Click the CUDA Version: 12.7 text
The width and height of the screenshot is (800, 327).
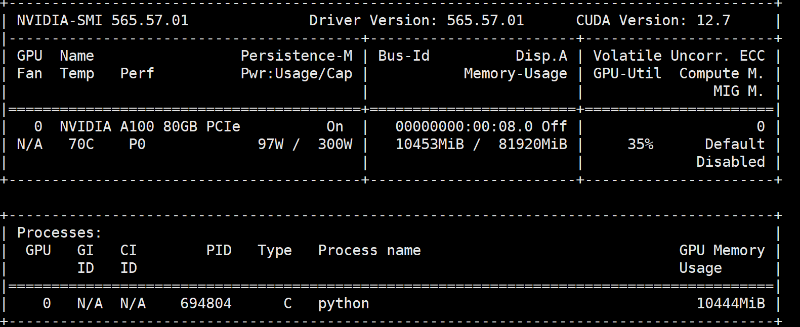[x=653, y=20]
